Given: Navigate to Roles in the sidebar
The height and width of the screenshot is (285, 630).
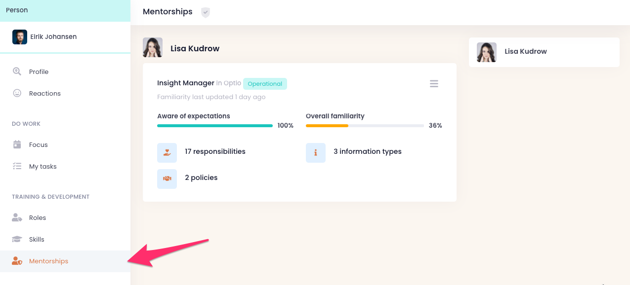Looking at the screenshot, I should click(x=37, y=217).
